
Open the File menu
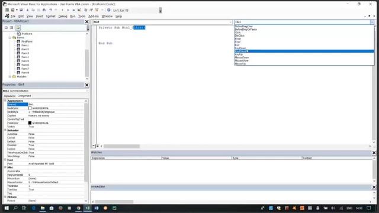pyautogui.click(x=13, y=16)
